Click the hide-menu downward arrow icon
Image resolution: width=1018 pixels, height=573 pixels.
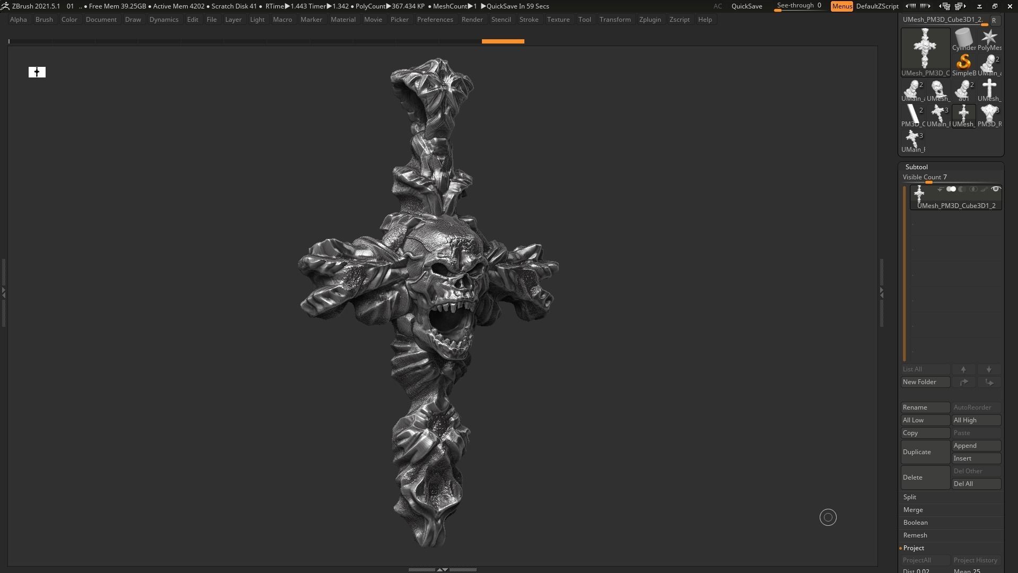click(x=979, y=6)
